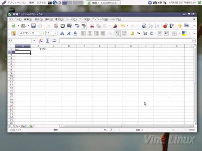Open the システム panel menu
This screenshot has width=202, height=151.
click(41, 2)
